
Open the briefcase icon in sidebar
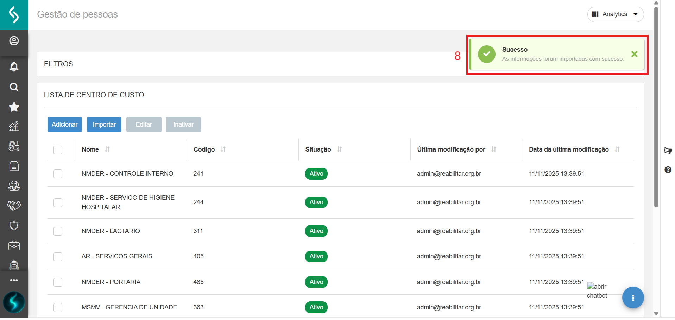(x=14, y=245)
